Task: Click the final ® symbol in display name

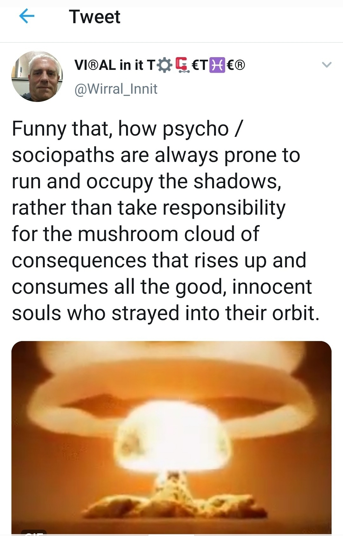Action: point(241,65)
